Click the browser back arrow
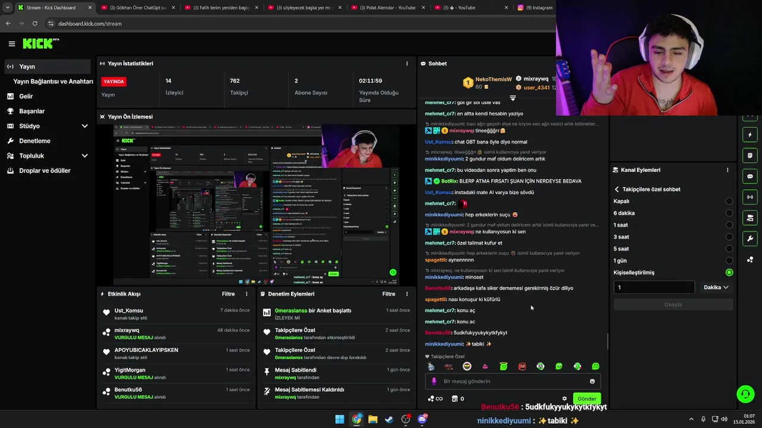 click(x=8, y=23)
